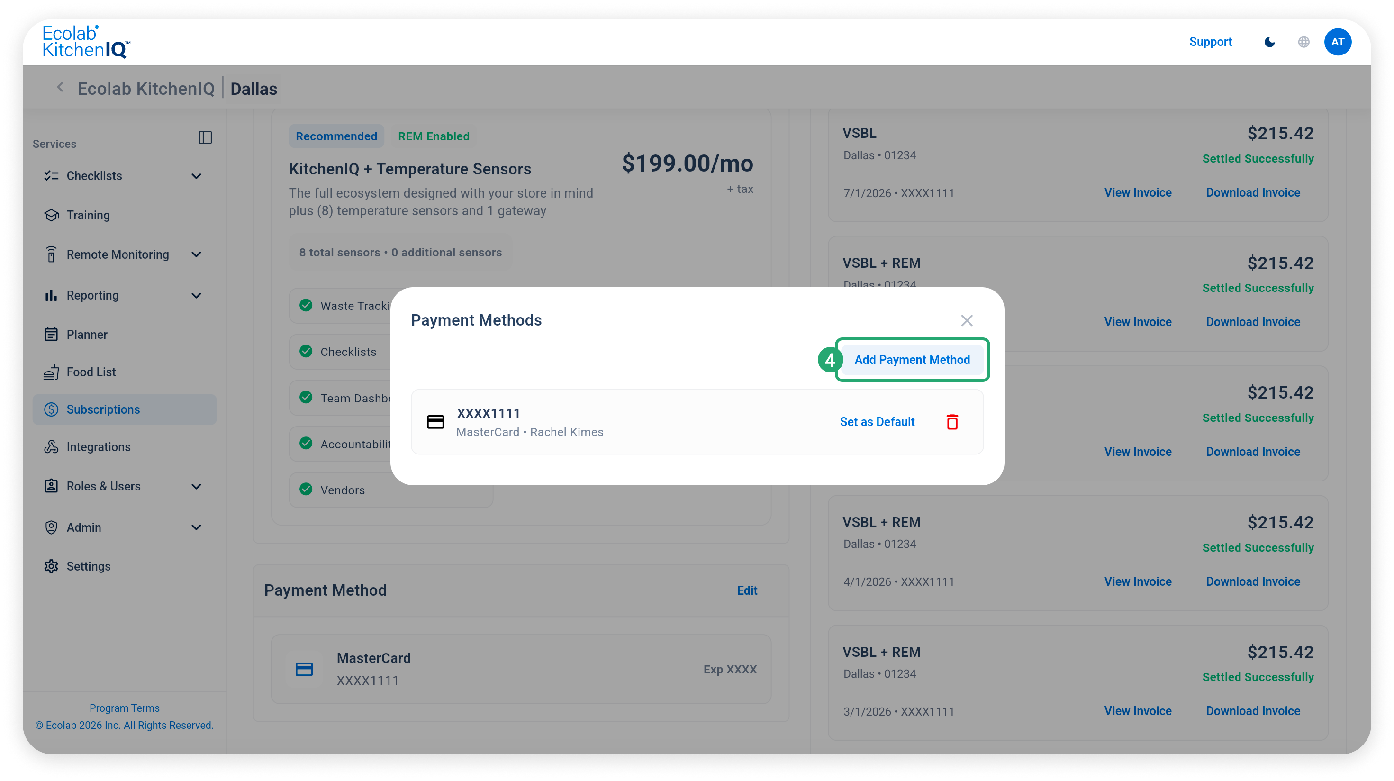Viewport: 1394px width, 781px height.
Task: Open Checklists in the sidebar
Action: point(94,176)
